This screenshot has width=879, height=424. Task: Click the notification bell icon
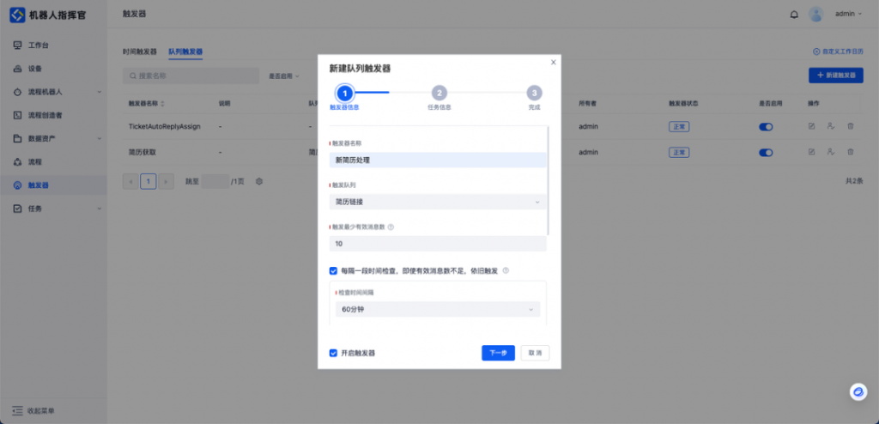(794, 15)
